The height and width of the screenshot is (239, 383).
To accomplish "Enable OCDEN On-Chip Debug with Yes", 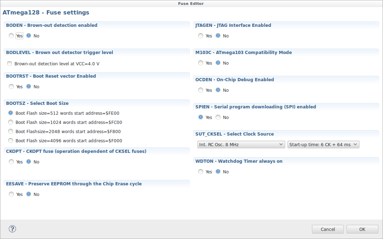I will point(201,90).
